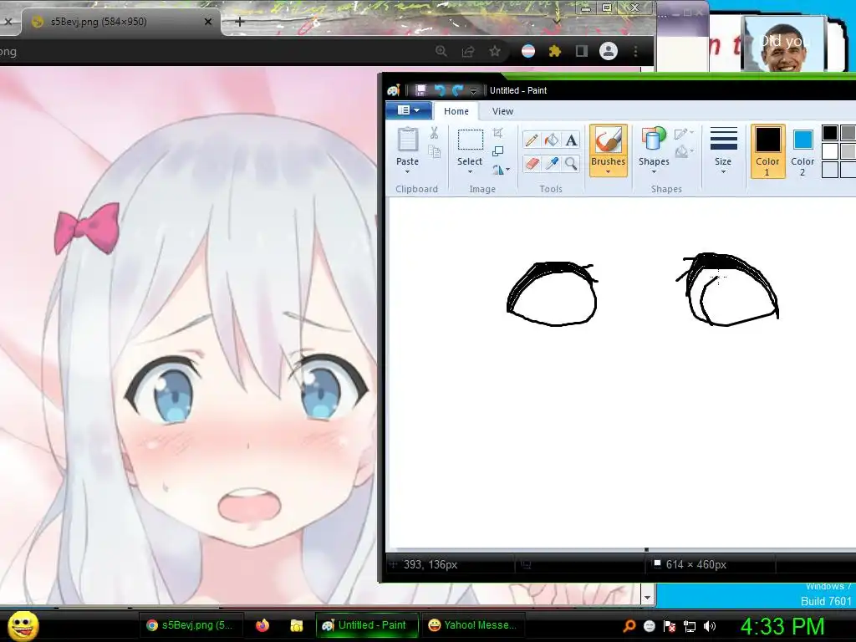This screenshot has width=856, height=642.
Task: Open the blue Paint file menu button
Action: tap(408, 110)
